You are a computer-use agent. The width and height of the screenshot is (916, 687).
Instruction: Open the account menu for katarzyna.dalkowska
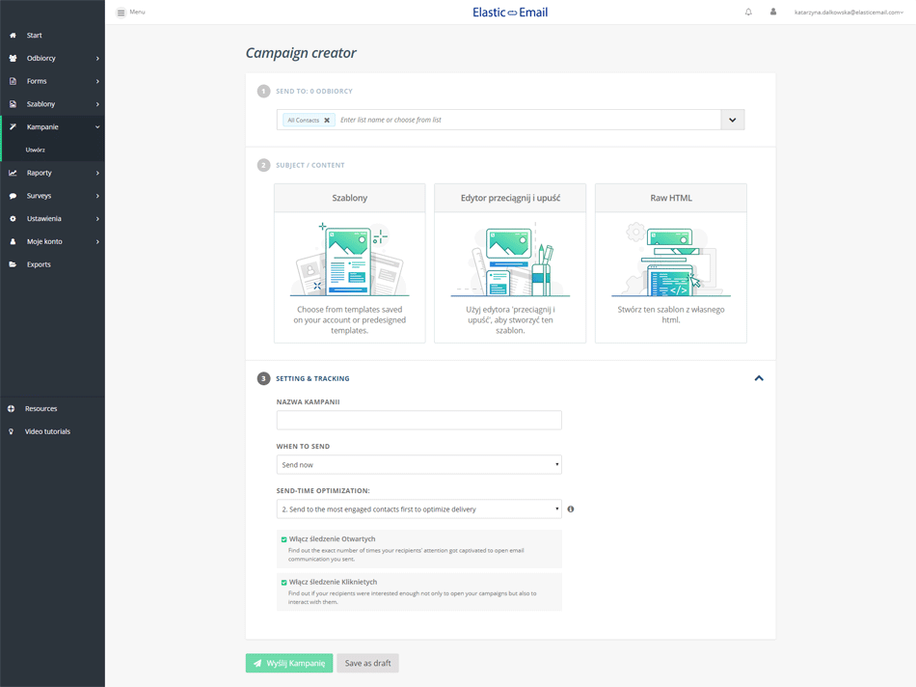847,12
